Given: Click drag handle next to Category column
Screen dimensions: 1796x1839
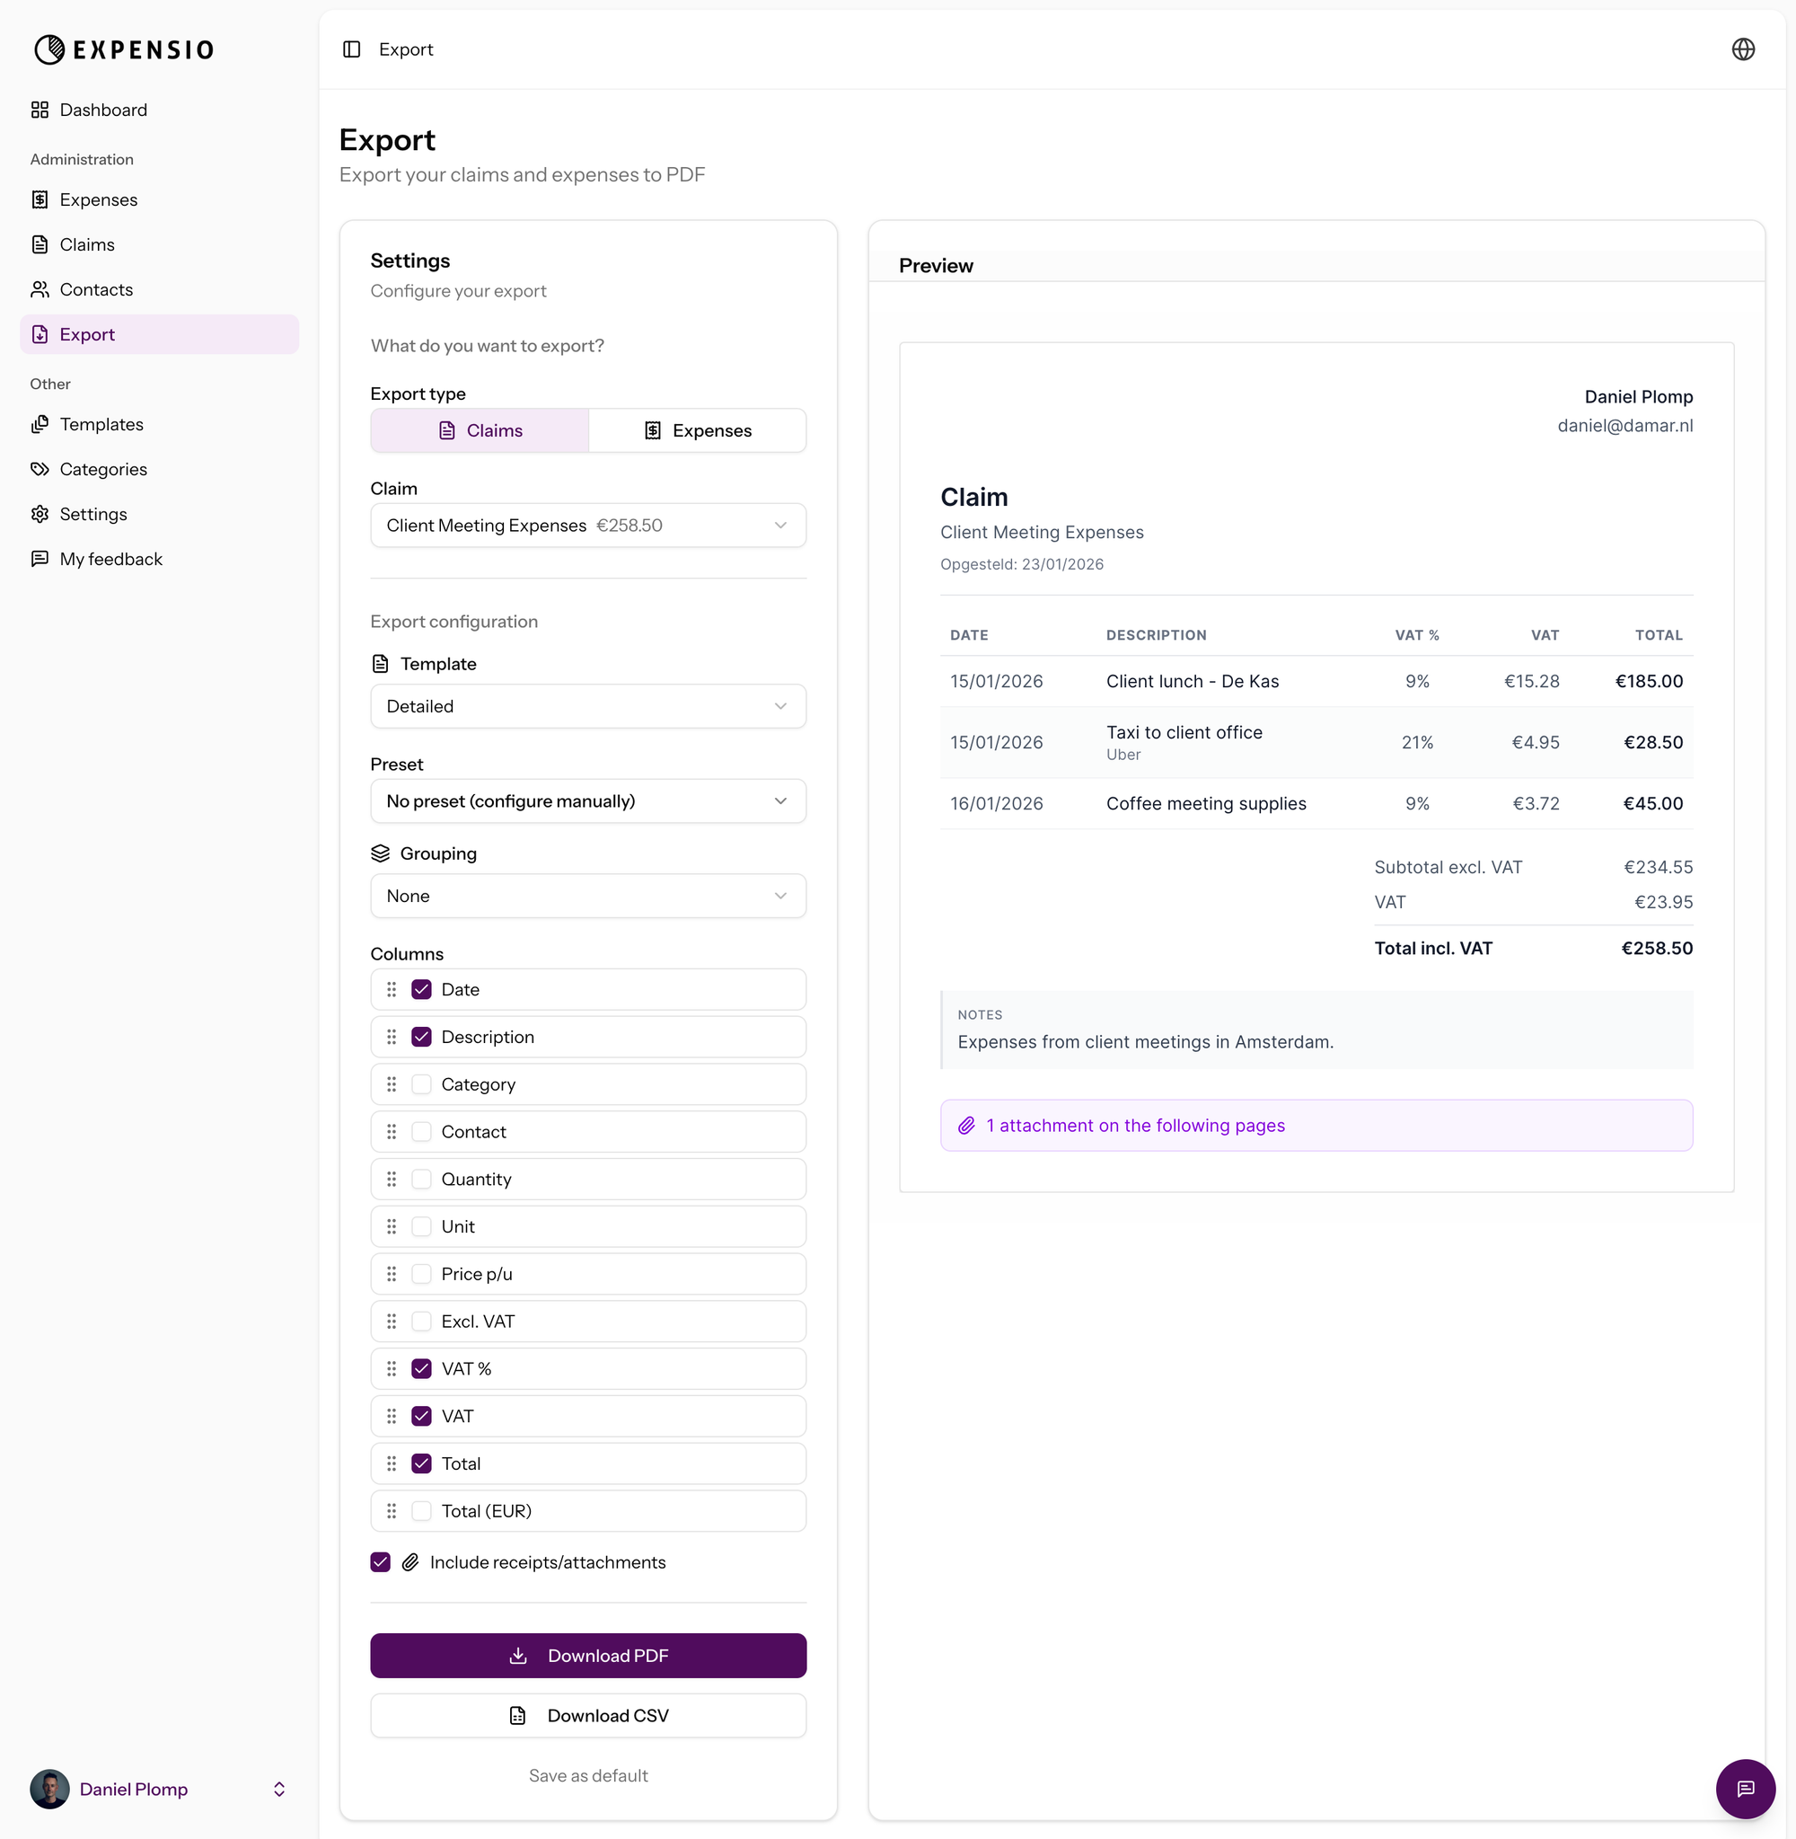Looking at the screenshot, I should click(392, 1084).
